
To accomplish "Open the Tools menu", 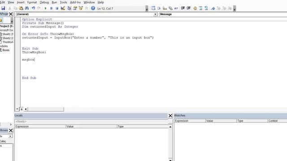I will (x=63, y=2).
